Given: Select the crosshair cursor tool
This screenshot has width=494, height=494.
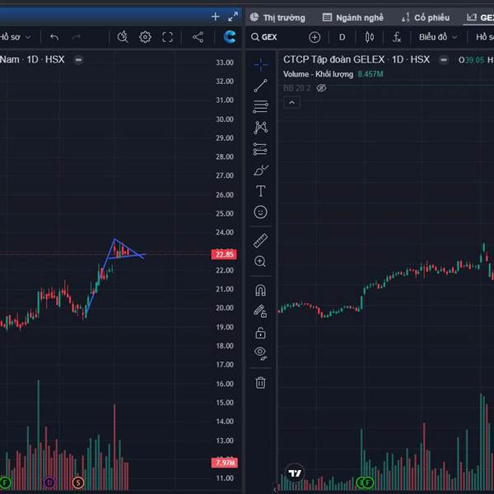Looking at the screenshot, I should [x=260, y=64].
